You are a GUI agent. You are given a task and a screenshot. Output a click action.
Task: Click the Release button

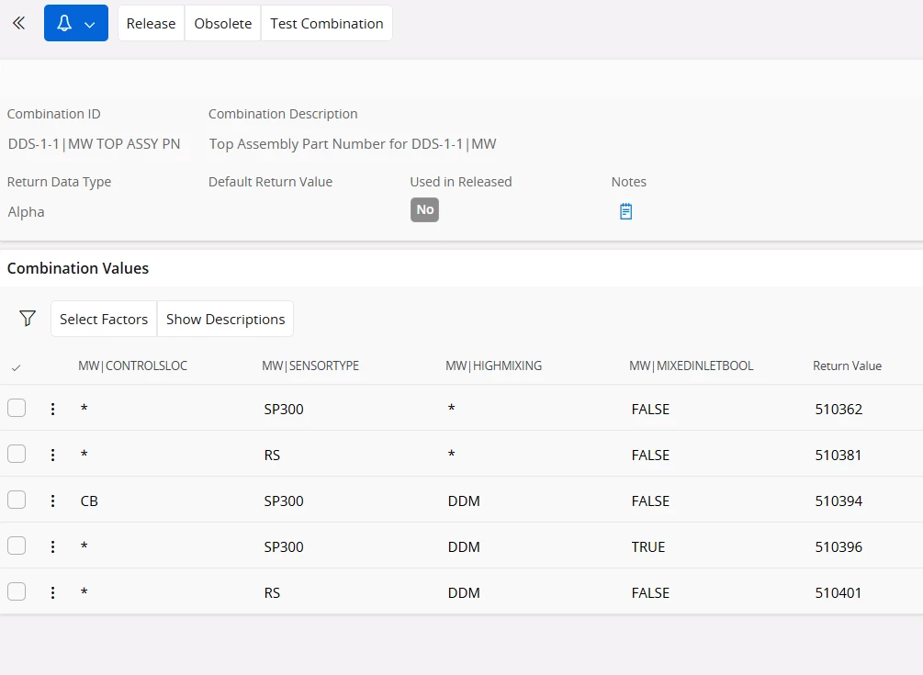tap(151, 24)
